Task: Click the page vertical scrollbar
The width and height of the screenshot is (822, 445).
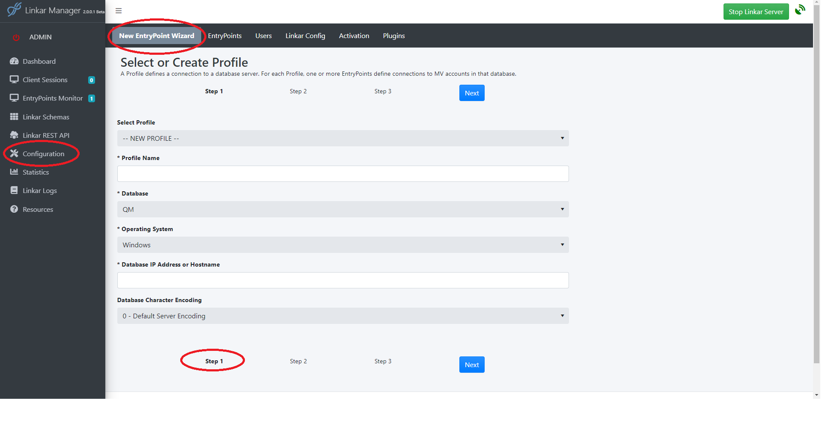Action: click(x=816, y=184)
